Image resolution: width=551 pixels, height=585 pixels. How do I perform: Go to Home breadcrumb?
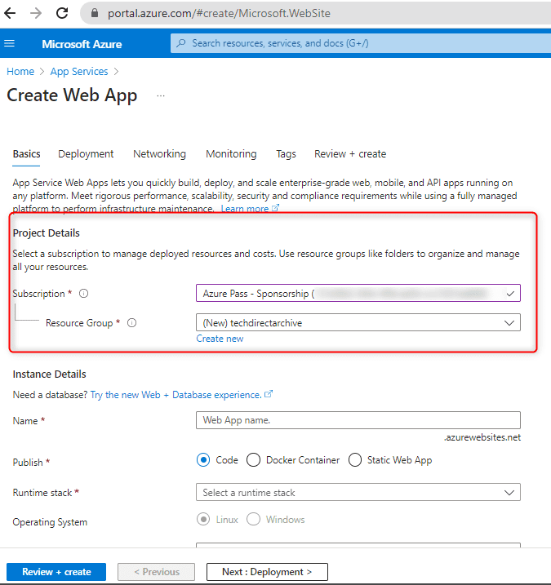click(20, 72)
